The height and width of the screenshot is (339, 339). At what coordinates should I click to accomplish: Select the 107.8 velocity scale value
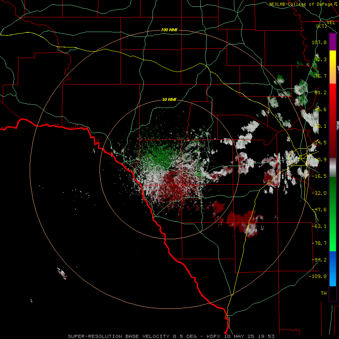tap(319, 42)
